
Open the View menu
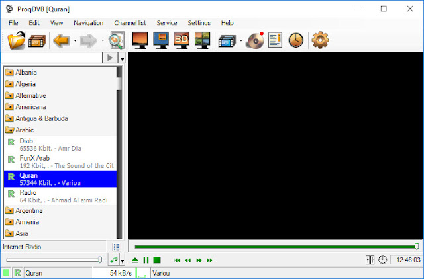click(56, 23)
